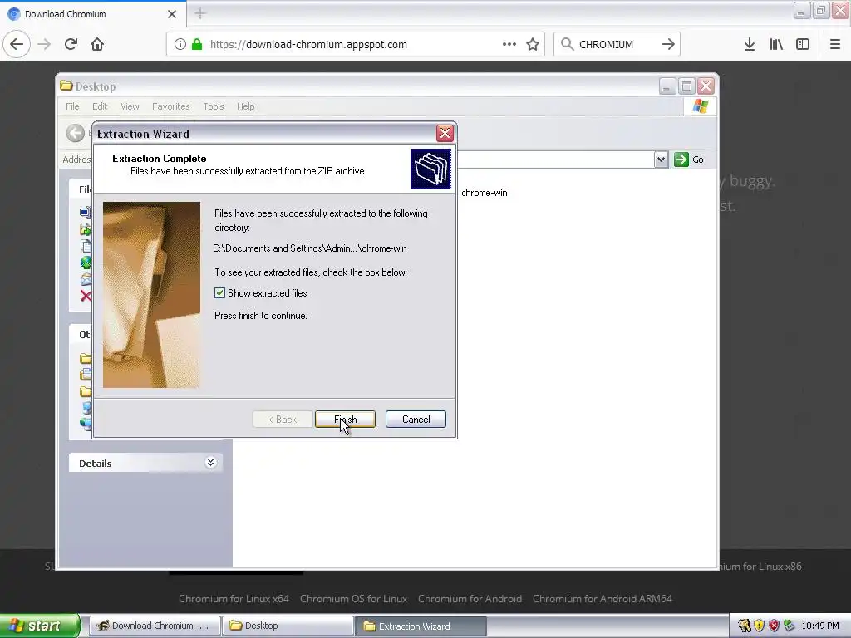This screenshot has width=851, height=638.
Task: Reload the Download Chromium page
Action: coord(71,45)
